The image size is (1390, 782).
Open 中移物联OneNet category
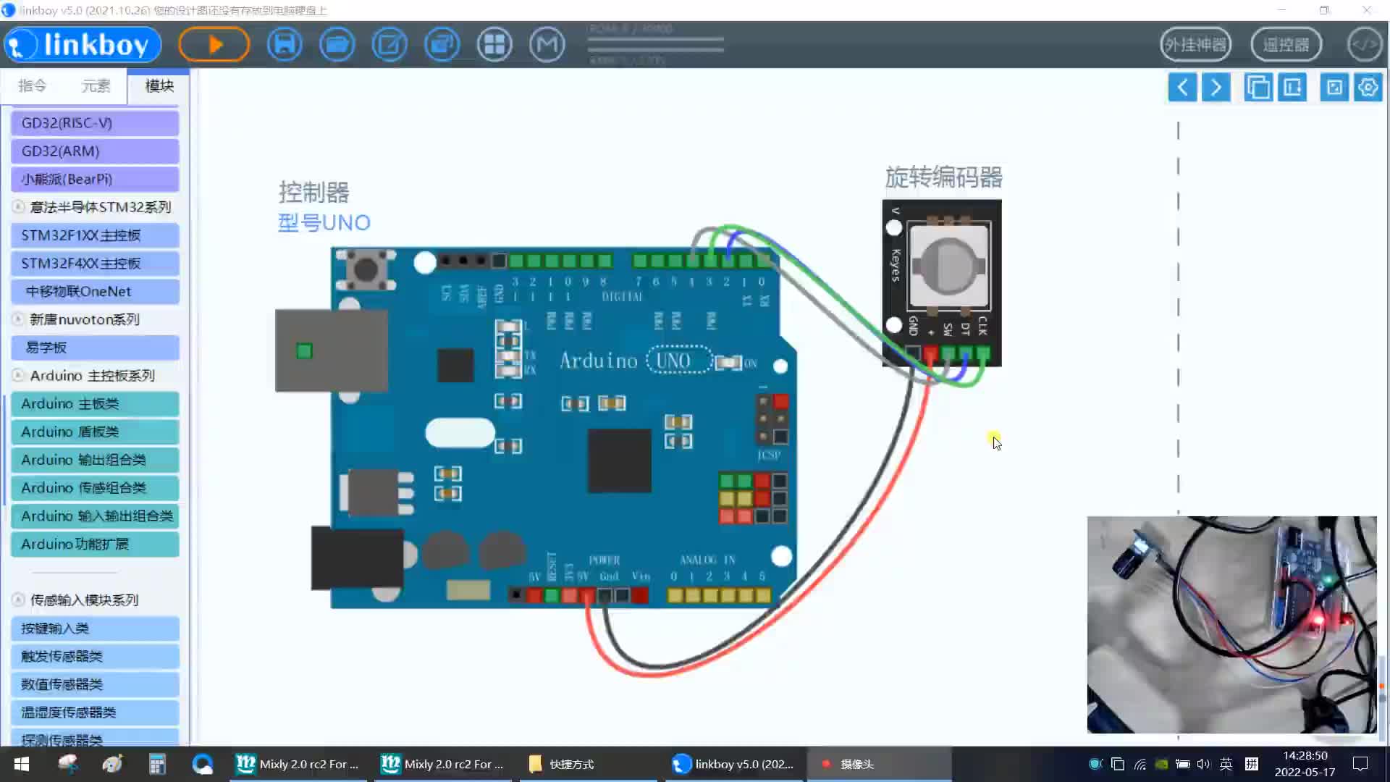(x=95, y=292)
